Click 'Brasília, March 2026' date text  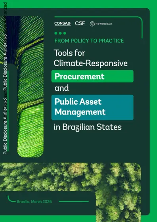pyautogui.click(x=34, y=201)
